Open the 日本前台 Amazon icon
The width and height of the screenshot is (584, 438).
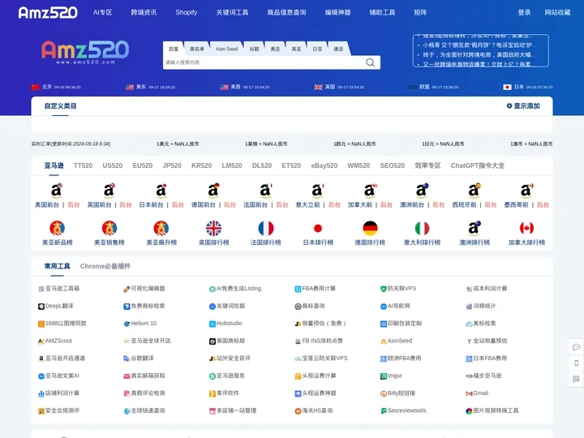[161, 190]
